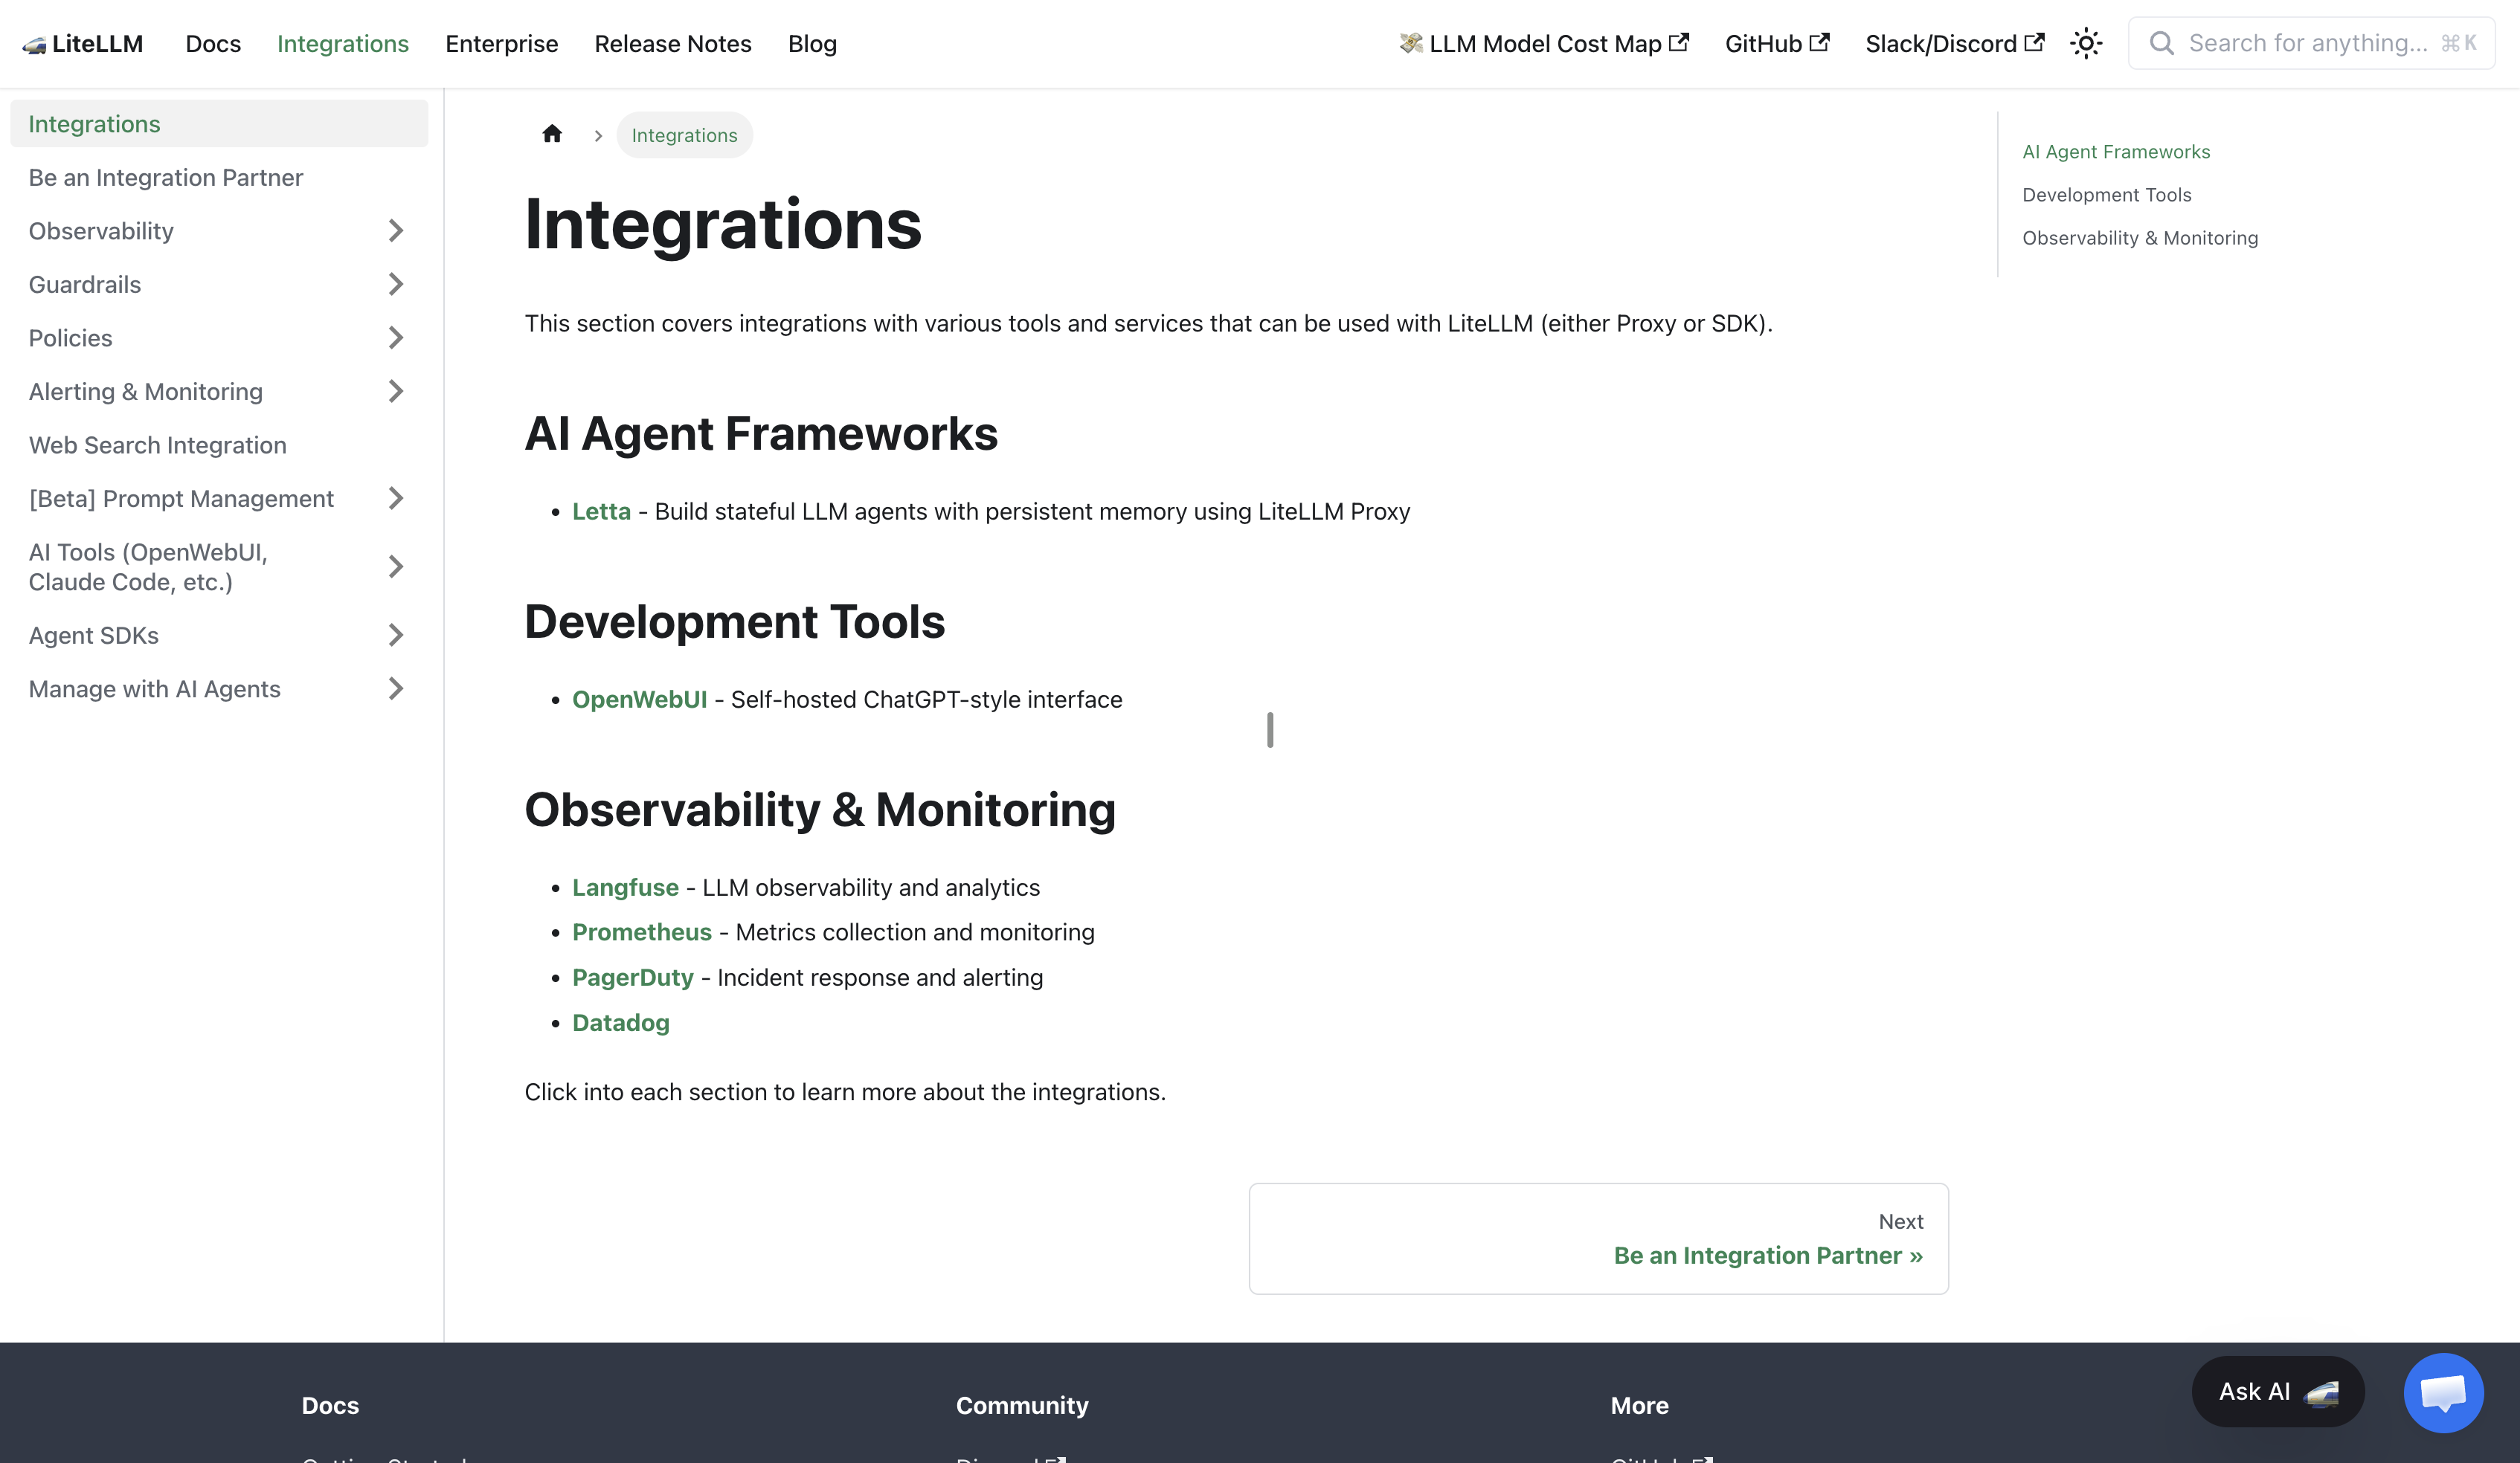Click the LiteLLM logo in navbar

tap(83, 44)
